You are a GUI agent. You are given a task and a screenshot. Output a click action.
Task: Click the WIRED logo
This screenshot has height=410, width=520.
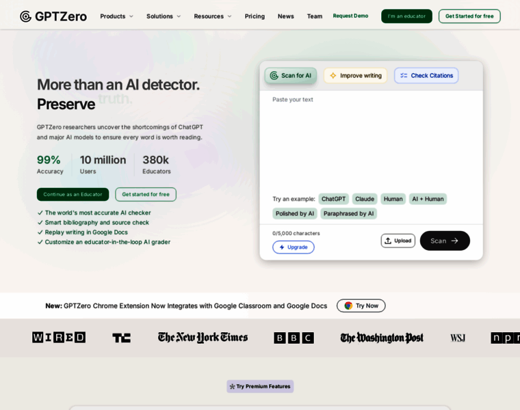pyautogui.click(x=59, y=338)
